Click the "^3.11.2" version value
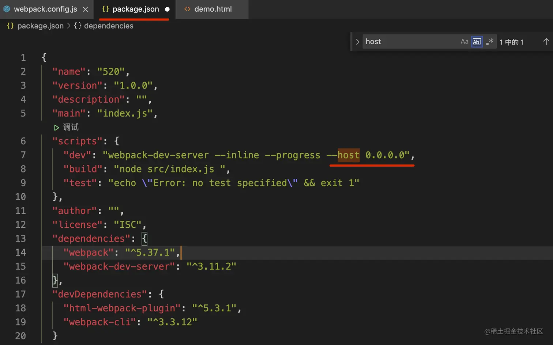This screenshot has height=345, width=553. pos(211,266)
